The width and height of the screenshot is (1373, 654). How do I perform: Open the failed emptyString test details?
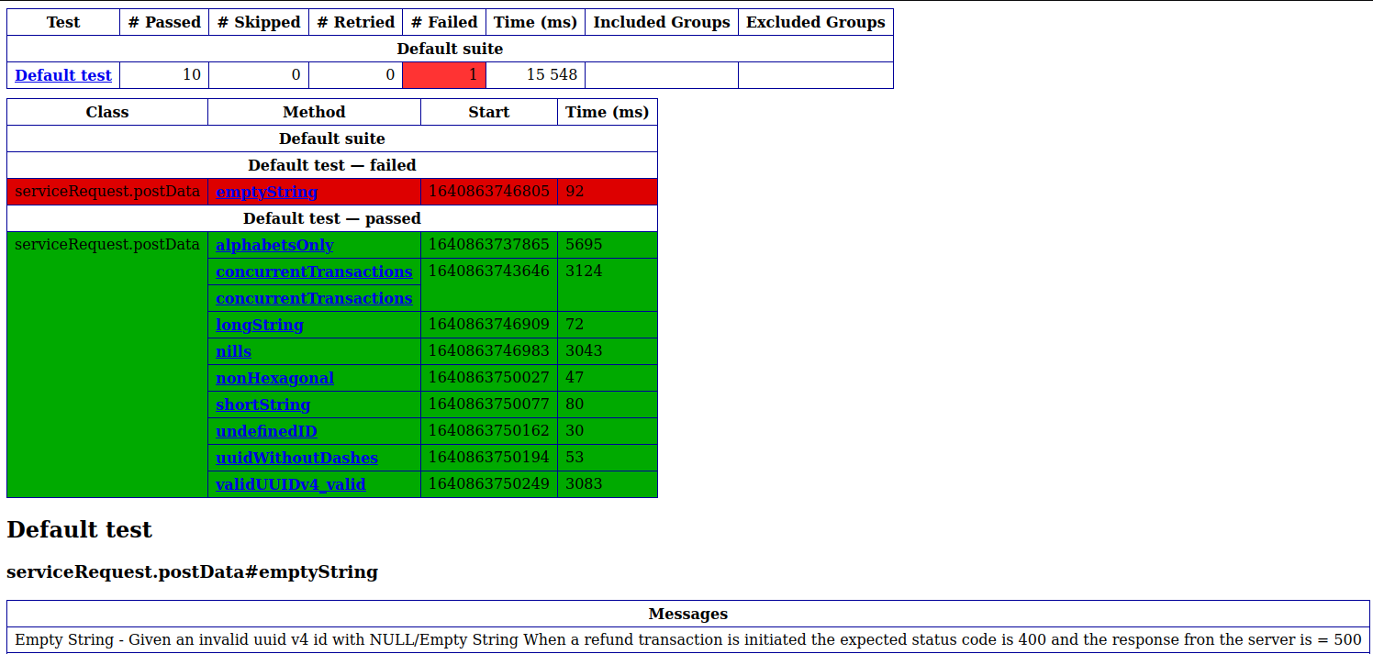point(266,191)
